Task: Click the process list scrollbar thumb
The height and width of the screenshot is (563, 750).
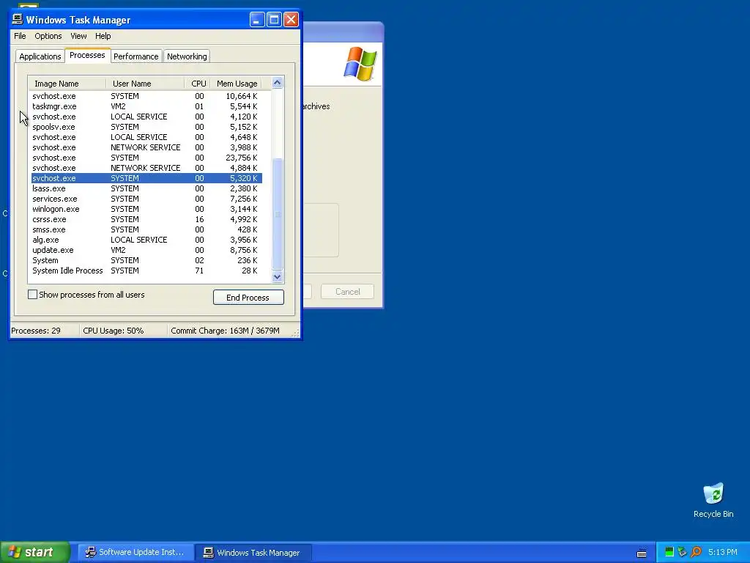Action: 277,214
